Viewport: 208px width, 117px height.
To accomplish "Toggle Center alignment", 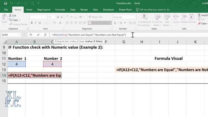I will pyautogui.click(x=71, y=23).
